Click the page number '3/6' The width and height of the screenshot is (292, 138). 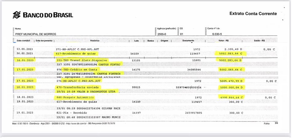pos(276,123)
